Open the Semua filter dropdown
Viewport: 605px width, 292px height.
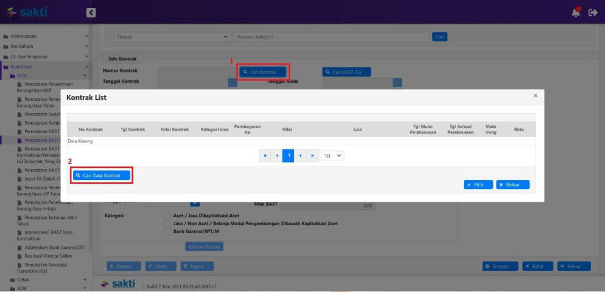pos(172,36)
